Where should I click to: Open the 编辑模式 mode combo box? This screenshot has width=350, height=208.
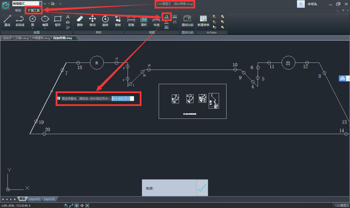(x=27, y=4)
